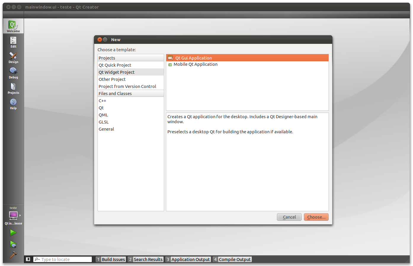Open Build Issues output pane
Viewport: 413px width, 266px height.
pos(111,259)
